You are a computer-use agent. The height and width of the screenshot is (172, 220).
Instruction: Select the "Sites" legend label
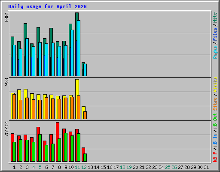point(215,104)
